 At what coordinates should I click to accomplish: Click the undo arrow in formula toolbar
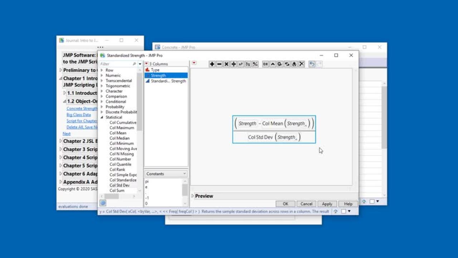[312, 64]
